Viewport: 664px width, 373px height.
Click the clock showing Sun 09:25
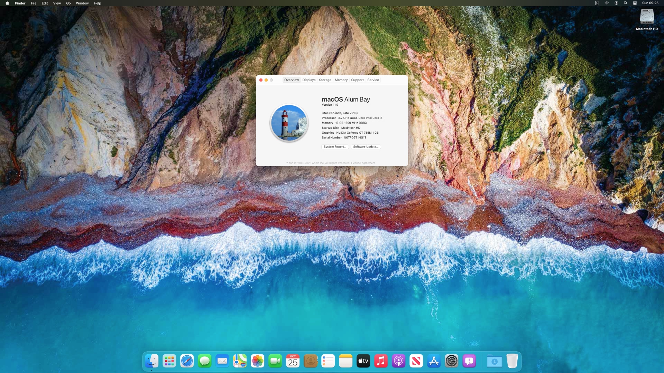coord(650,3)
